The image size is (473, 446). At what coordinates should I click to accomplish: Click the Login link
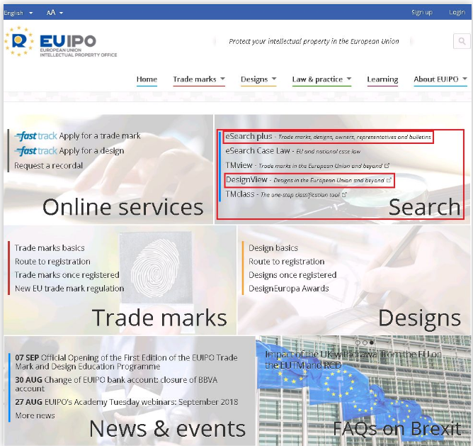(x=457, y=12)
